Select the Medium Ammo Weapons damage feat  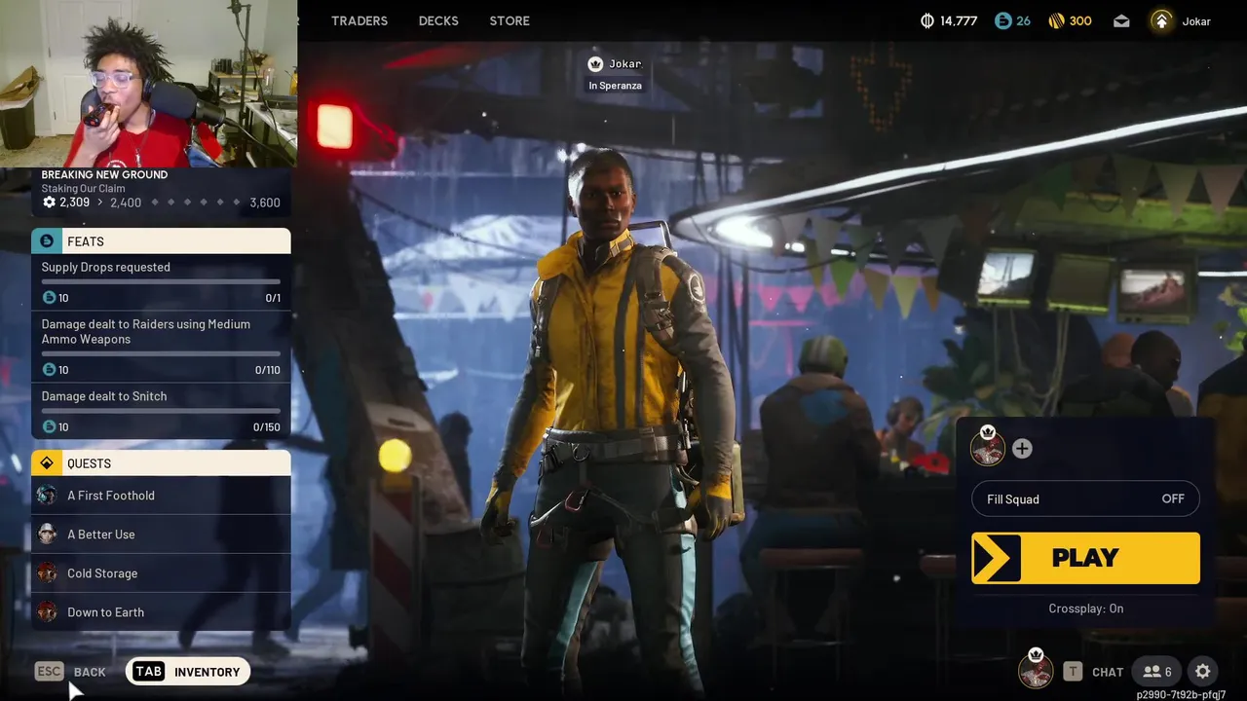point(161,346)
